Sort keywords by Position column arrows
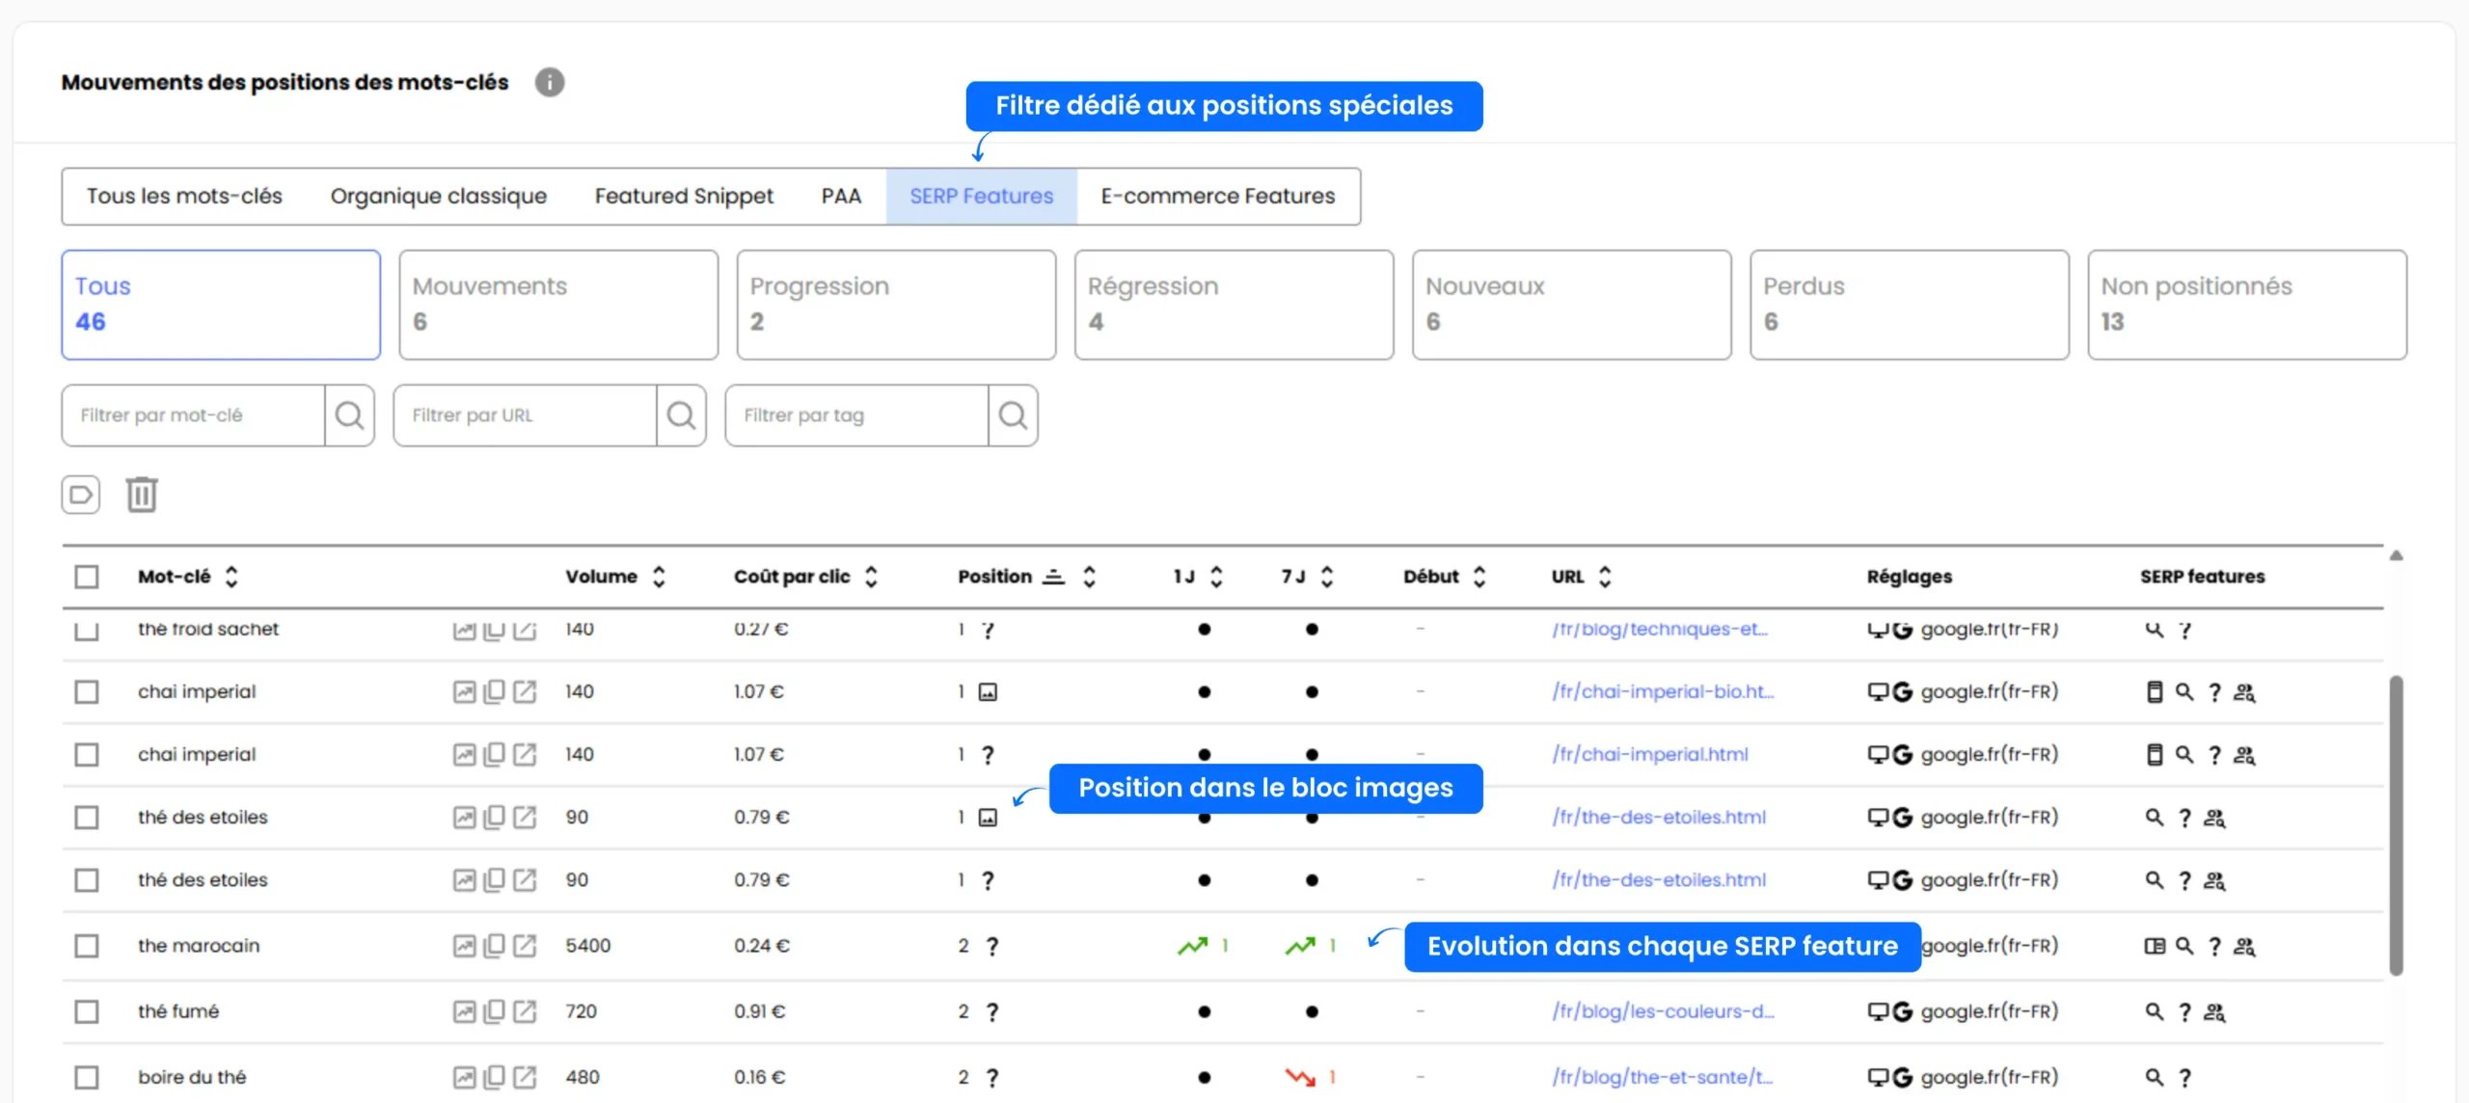The width and height of the screenshot is (2469, 1103). click(x=1090, y=576)
